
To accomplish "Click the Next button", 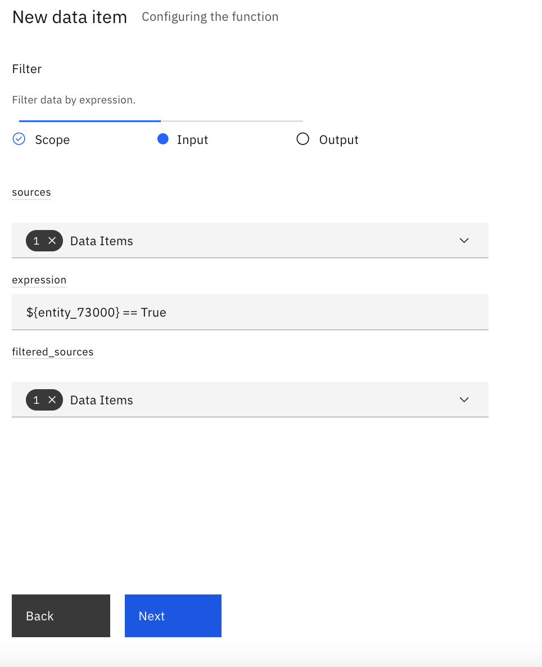I will (x=173, y=615).
